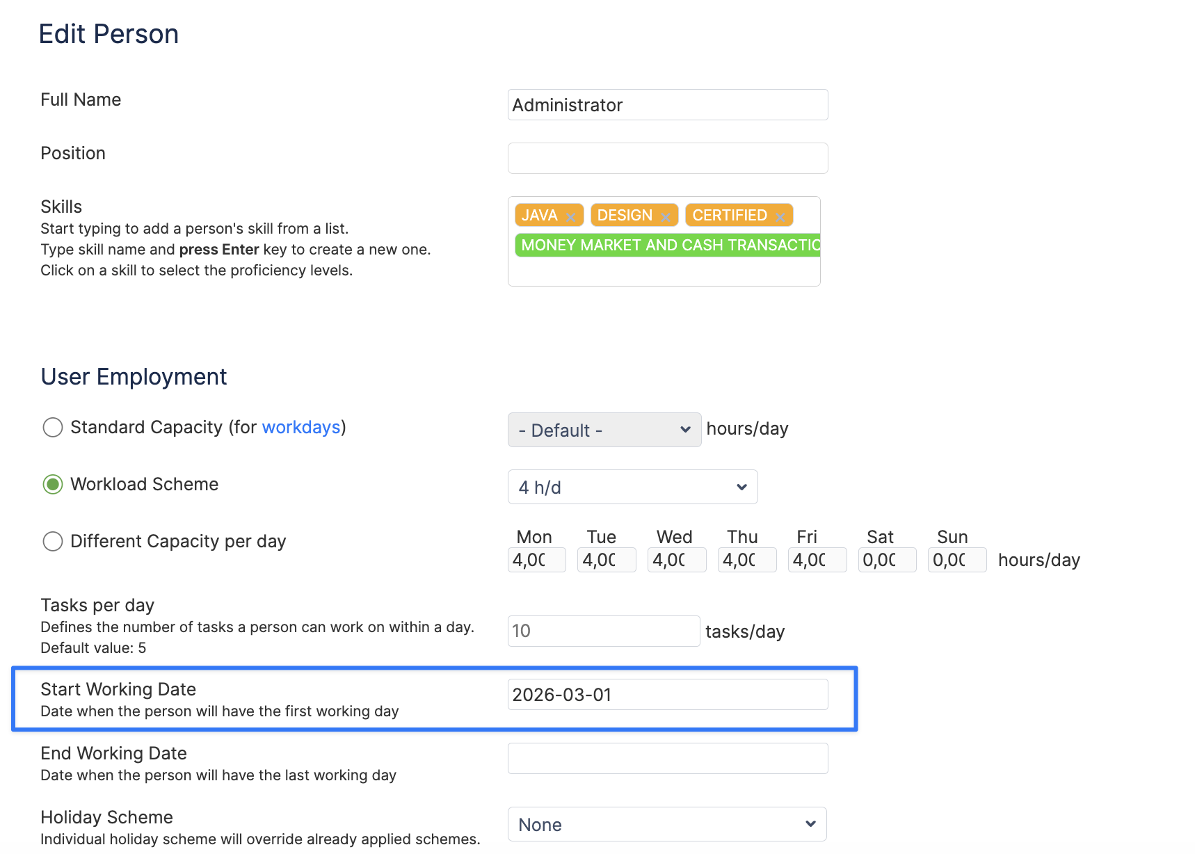Focus the empty Position field
The width and height of the screenshot is (1195, 854).
pos(667,159)
